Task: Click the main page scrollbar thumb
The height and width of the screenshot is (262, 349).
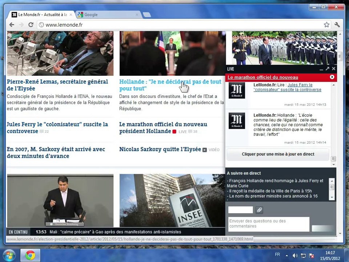Action: pos(340,56)
